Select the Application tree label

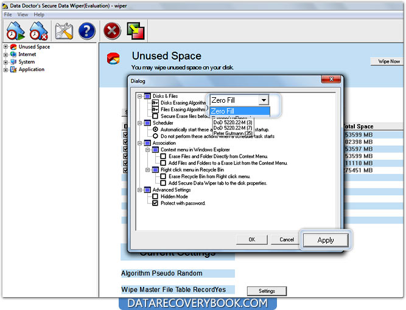[x=31, y=69]
